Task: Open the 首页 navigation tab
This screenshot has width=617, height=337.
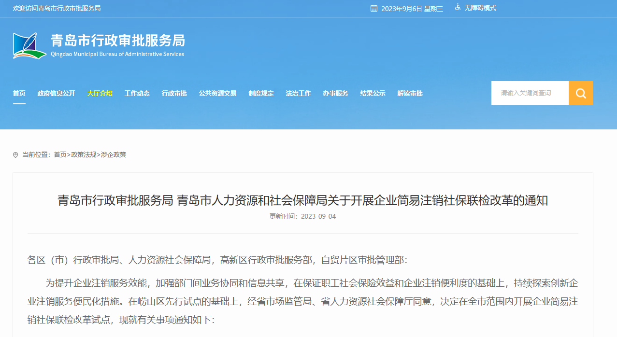Action: 19,94
